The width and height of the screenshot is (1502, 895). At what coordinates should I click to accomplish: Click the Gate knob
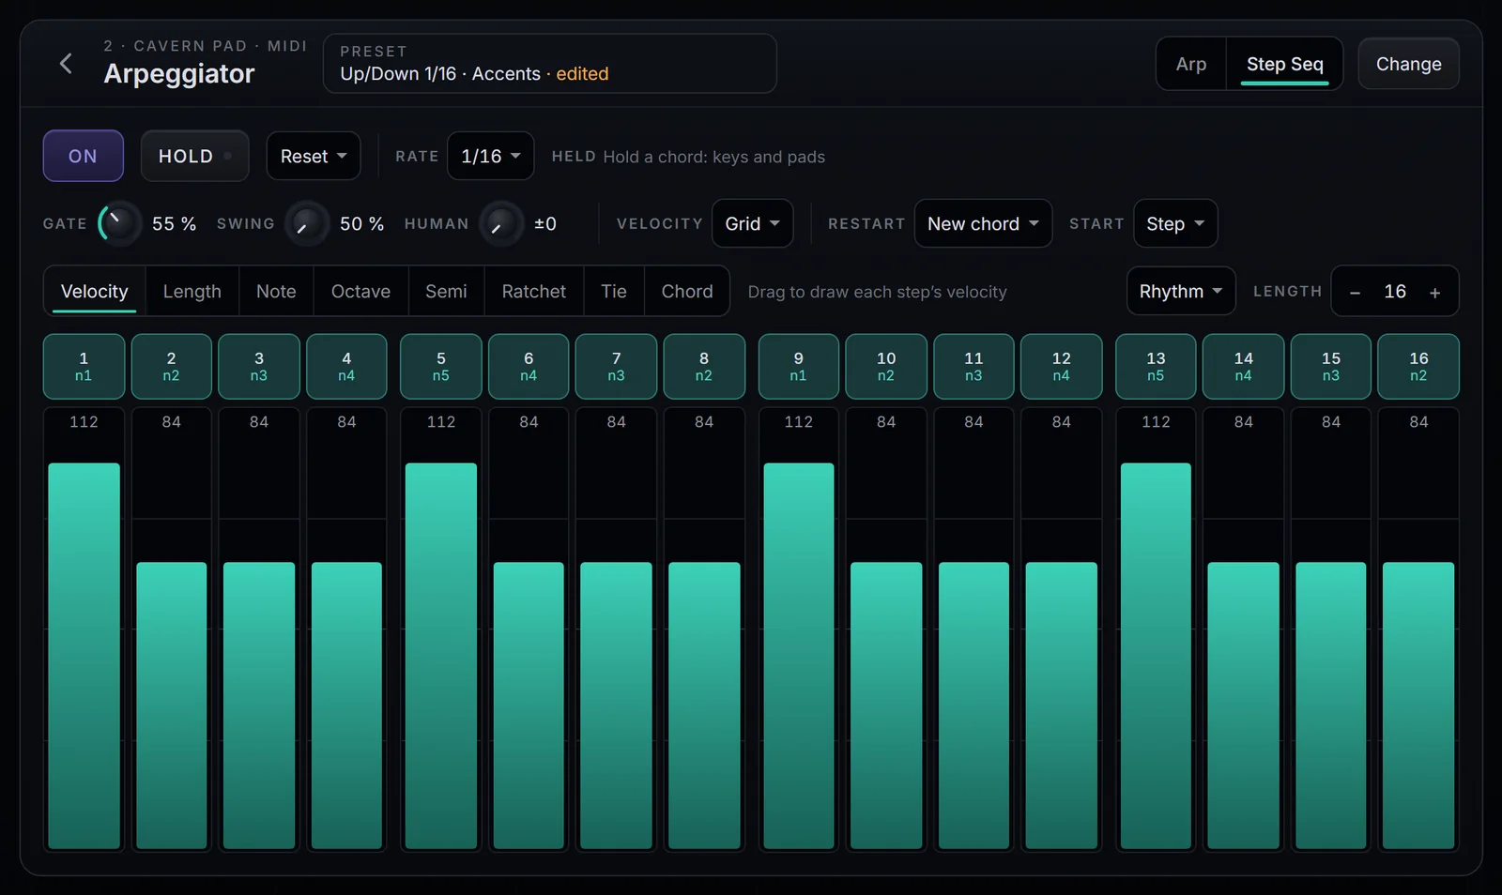pos(118,223)
